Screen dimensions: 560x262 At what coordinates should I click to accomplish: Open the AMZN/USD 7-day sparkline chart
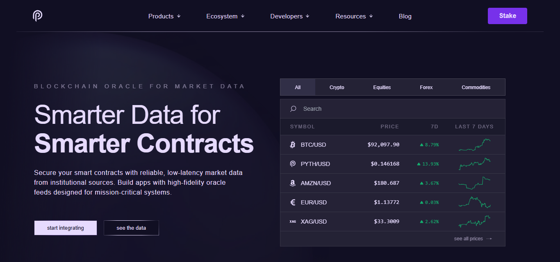click(474, 183)
